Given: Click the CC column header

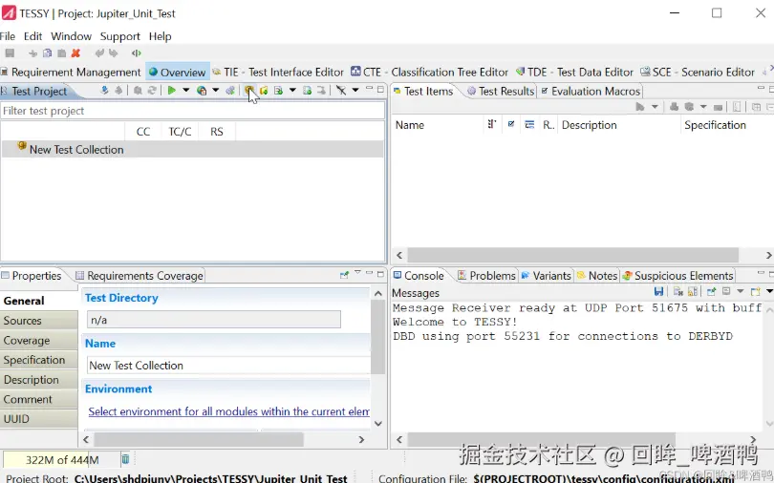Looking at the screenshot, I should coord(143,132).
